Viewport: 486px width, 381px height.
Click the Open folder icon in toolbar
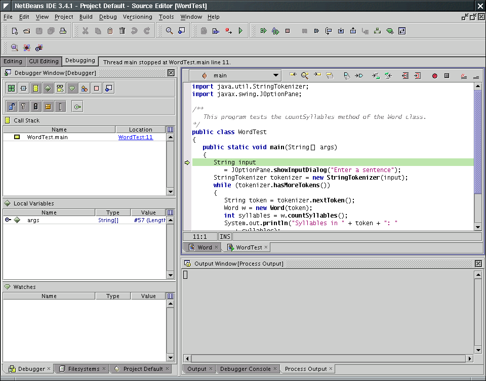pos(26,31)
